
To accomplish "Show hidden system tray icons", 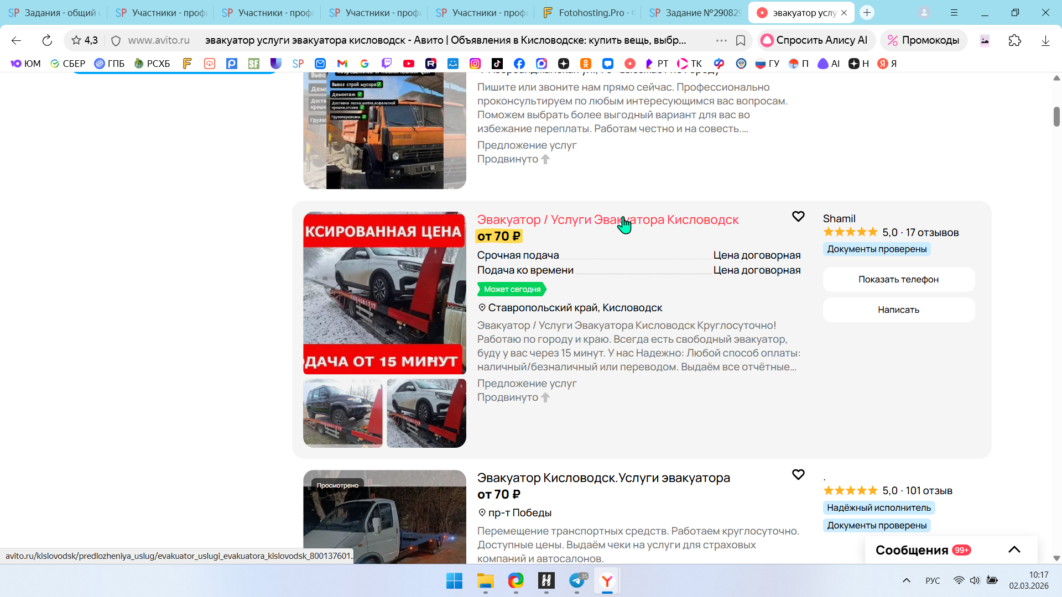I will 907,580.
